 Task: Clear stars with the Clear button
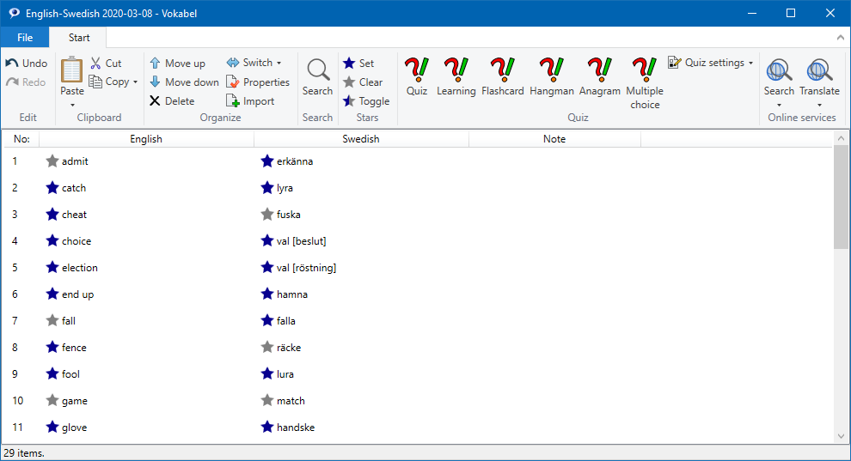(363, 82)
